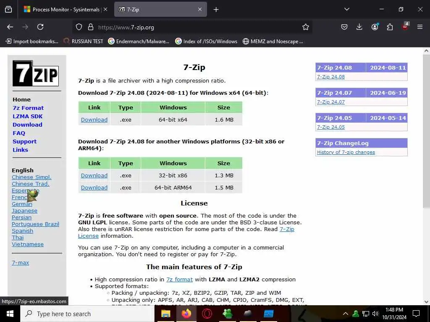The height and width of the screenshot is (322, 430).
Task: Click the 7-Zip logo image
Action: click(36, 73)
